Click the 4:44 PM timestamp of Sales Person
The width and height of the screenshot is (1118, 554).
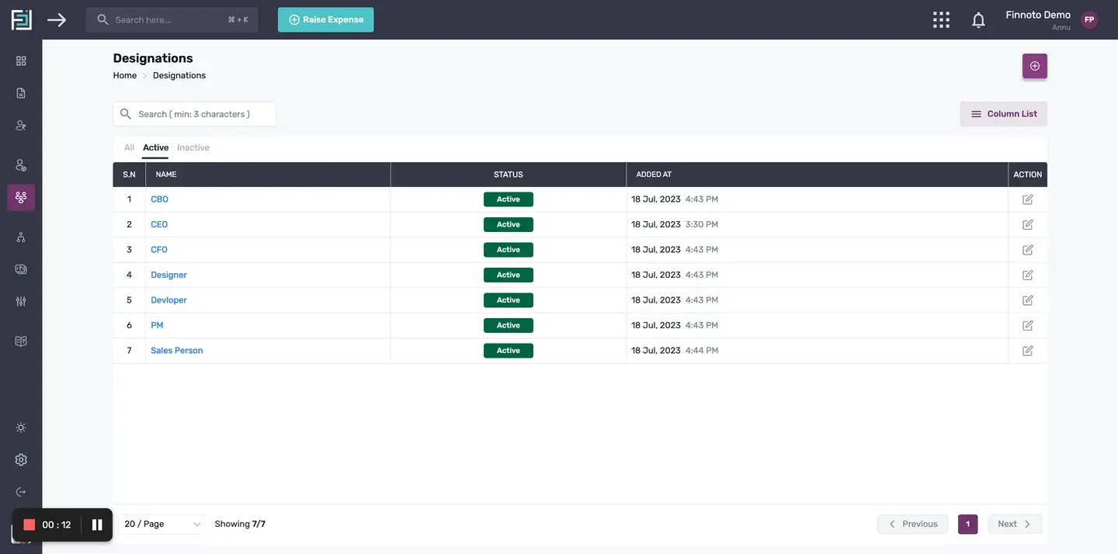click(x=702, y=351)
